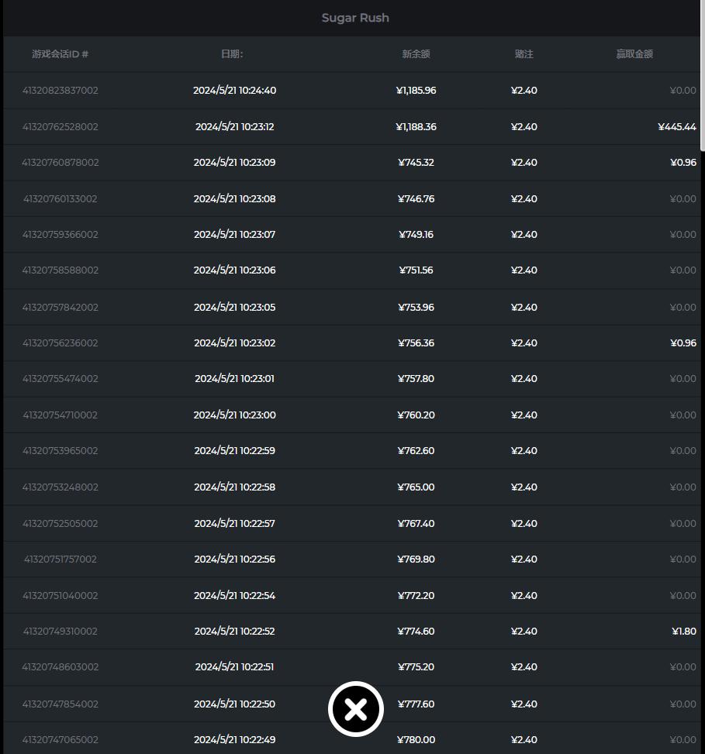Click the balance ¥760.20
Viewport: 705px width, 754px height.
pyautogui.click(x=416, y=415)
